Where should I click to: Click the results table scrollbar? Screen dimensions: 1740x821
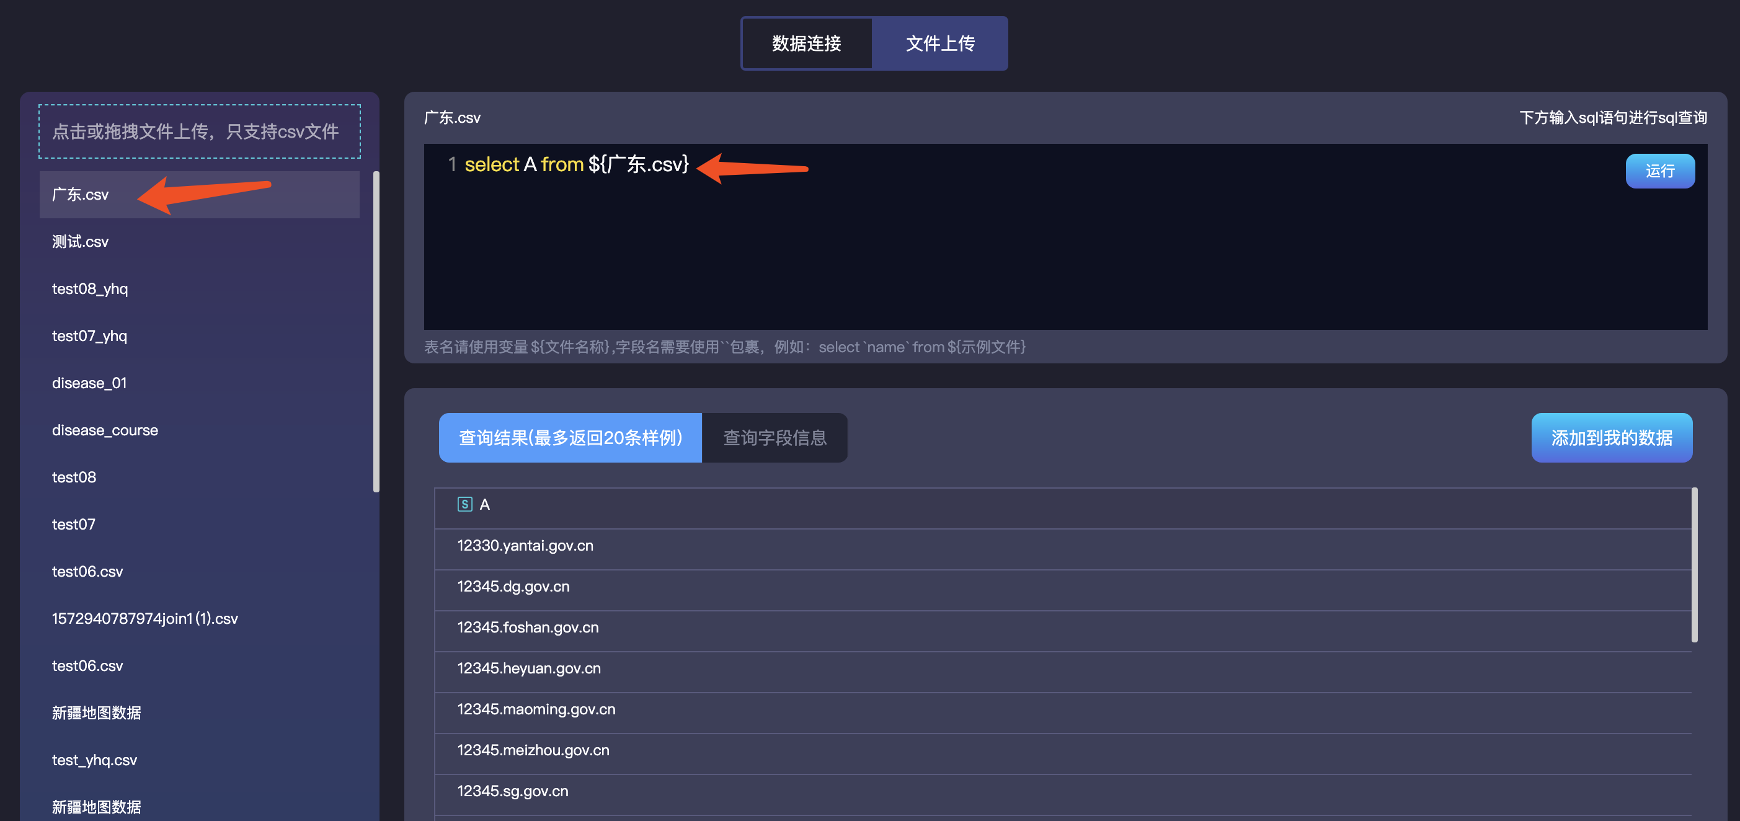[x=1694, y=564]
